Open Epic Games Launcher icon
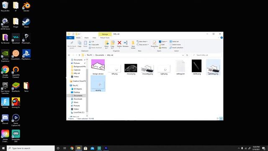Image resolution: width=268 pixels, height=151 pixels. point(5,88)
